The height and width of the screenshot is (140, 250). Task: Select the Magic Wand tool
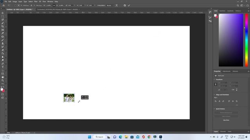click(x=3, y=23)
